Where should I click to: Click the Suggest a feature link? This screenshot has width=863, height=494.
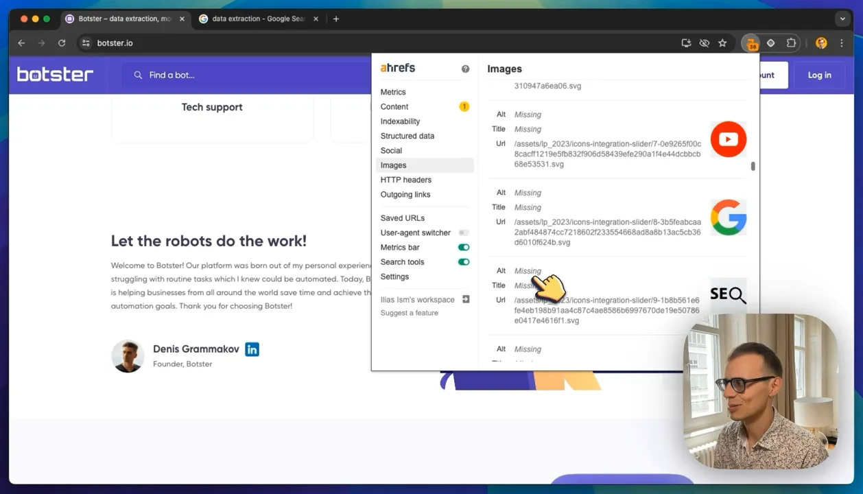410,313
